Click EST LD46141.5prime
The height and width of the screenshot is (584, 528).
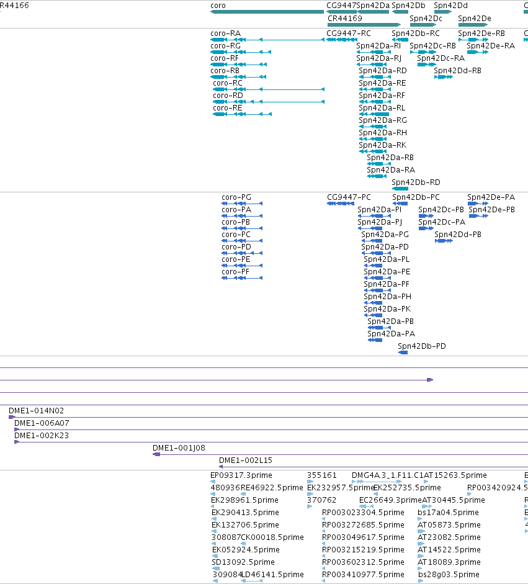[273, 574]
